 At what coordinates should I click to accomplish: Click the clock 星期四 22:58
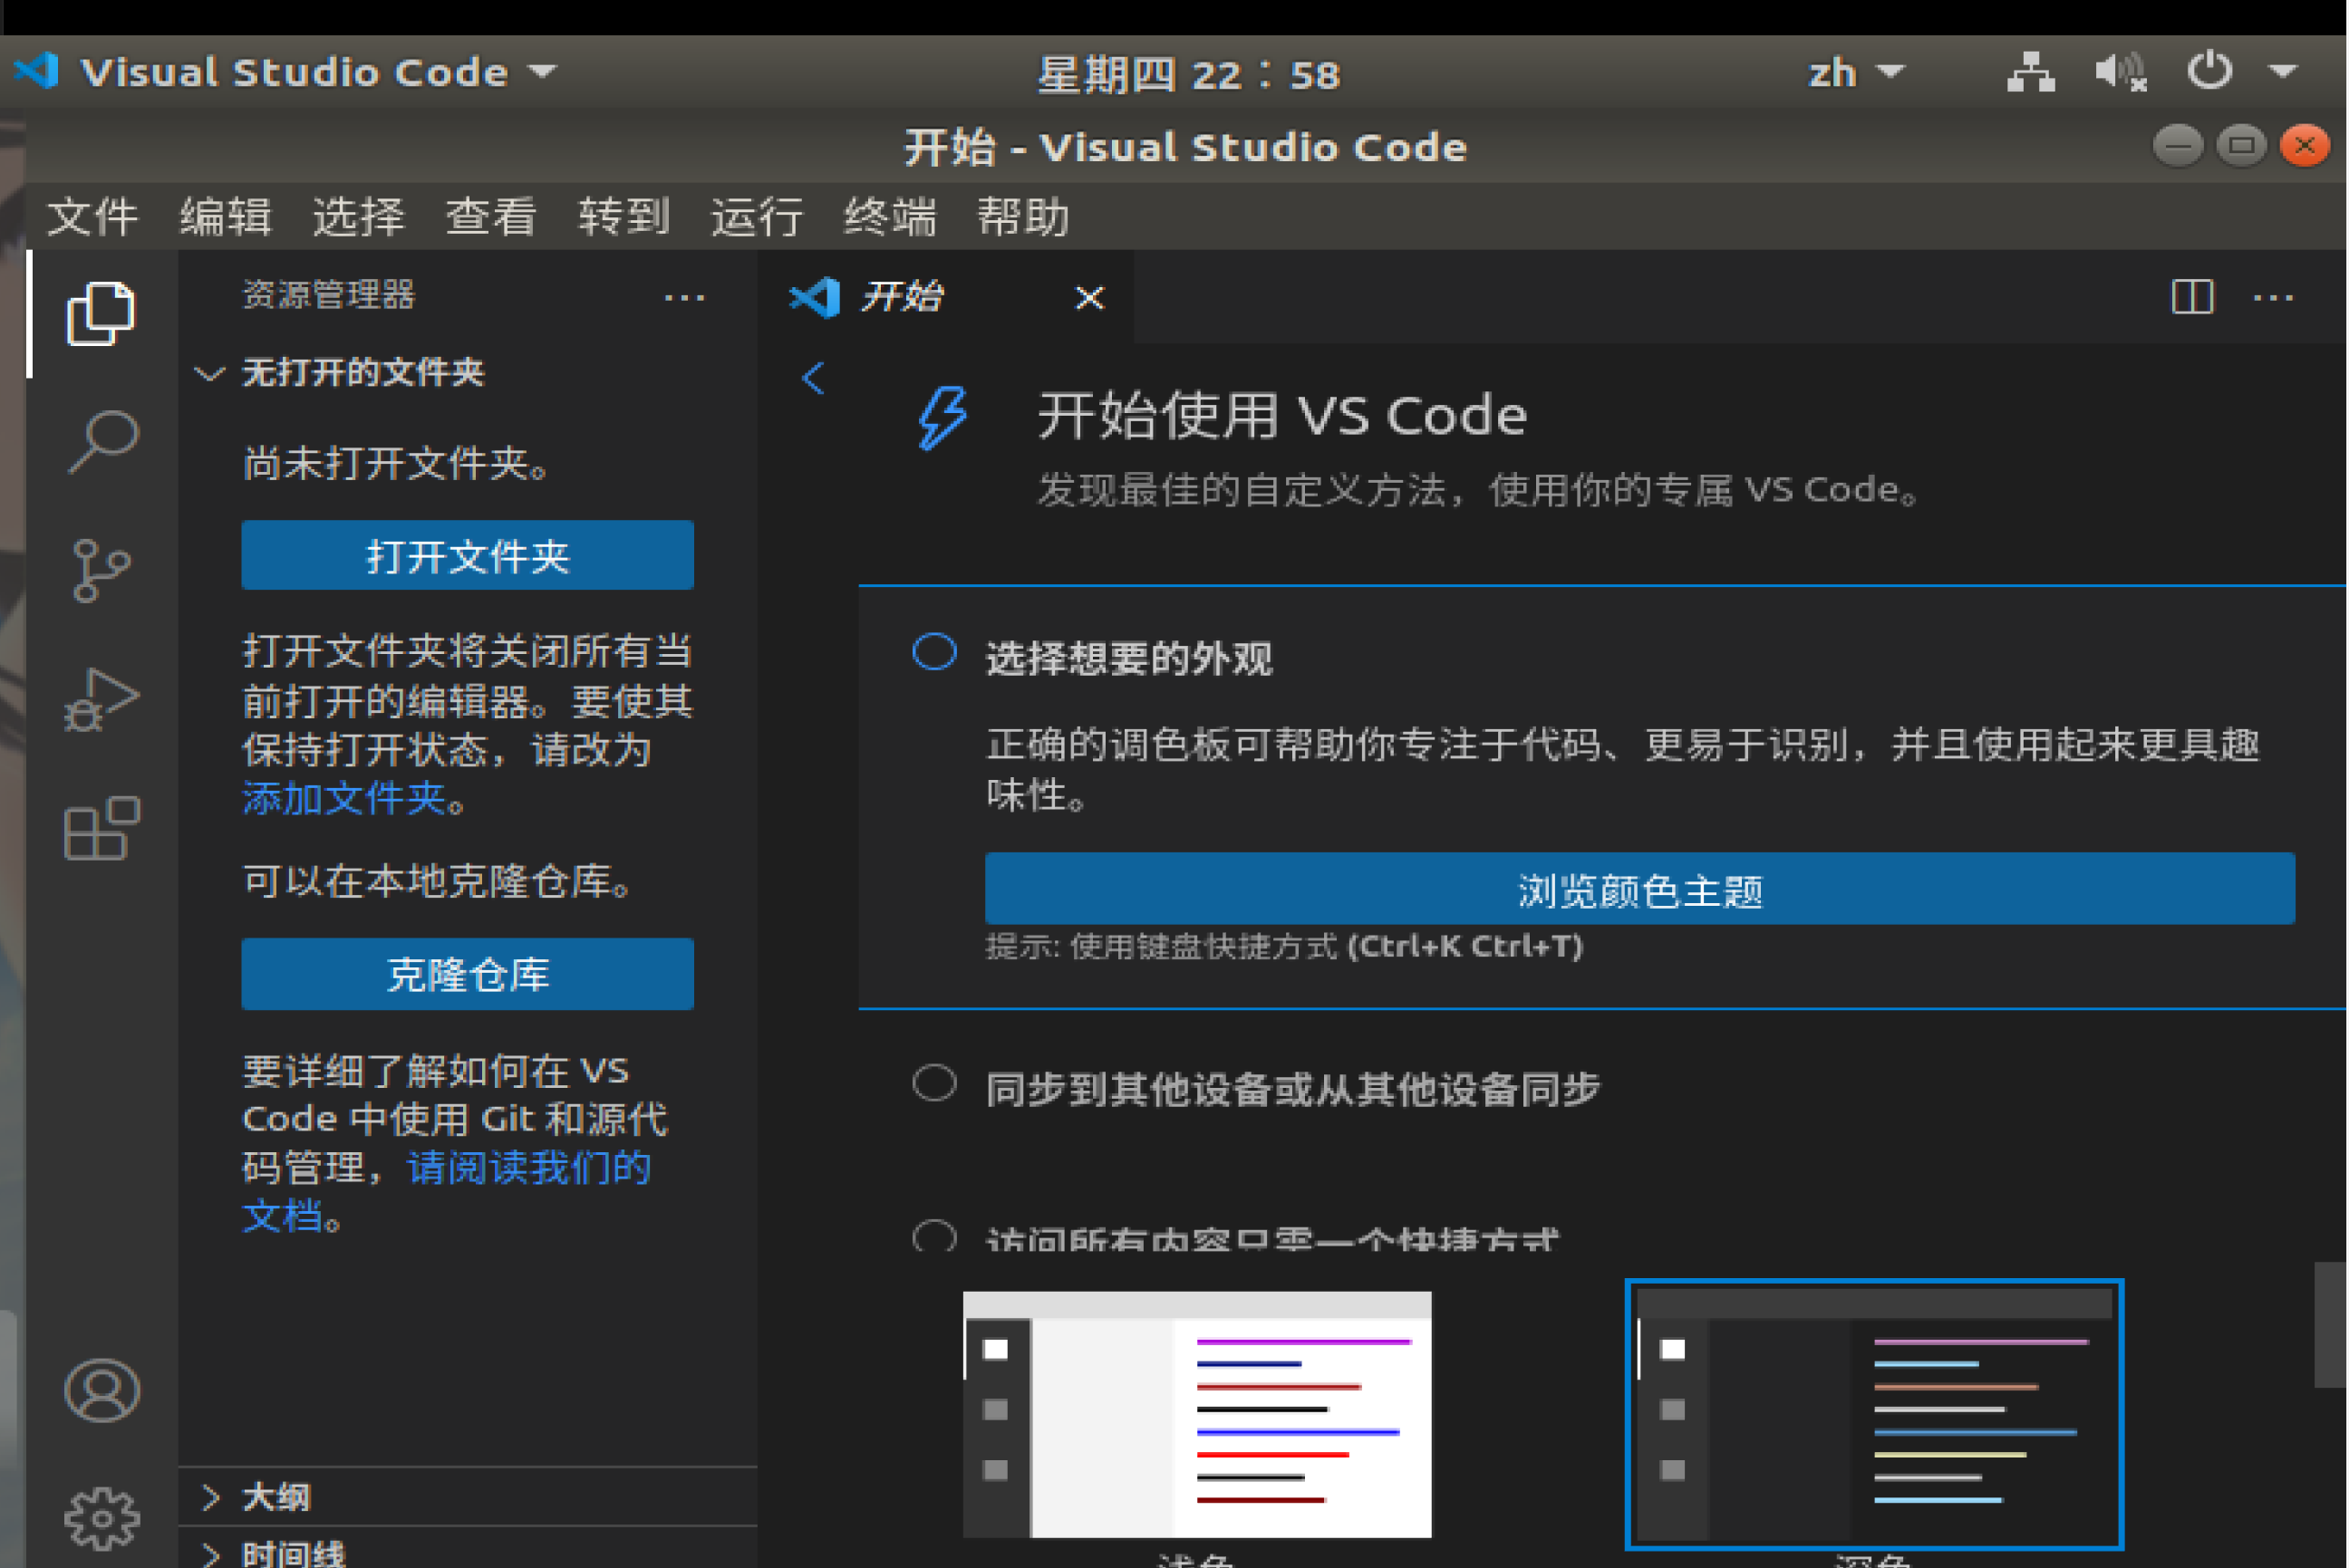[1187, 74]
